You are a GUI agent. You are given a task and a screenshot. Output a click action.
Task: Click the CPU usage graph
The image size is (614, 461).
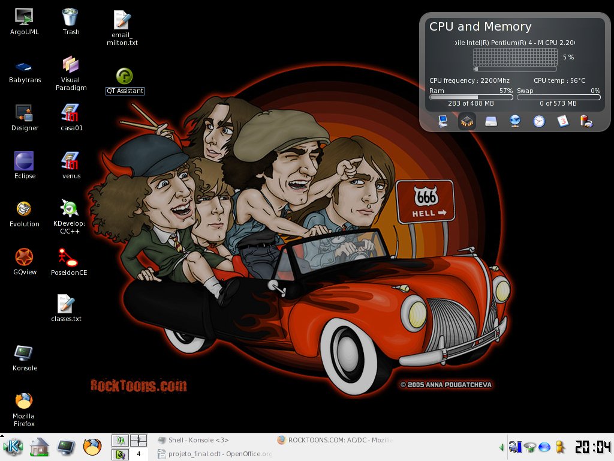click(x=515, y=57)
